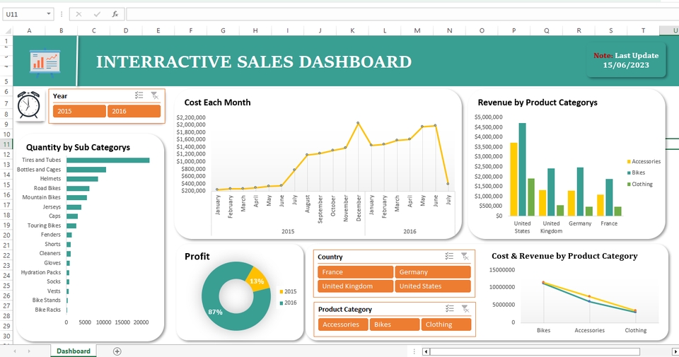This screenshot has width=679, height=357.
Task: Select Germany in Country slicer
Action: [x=433, y=271]
